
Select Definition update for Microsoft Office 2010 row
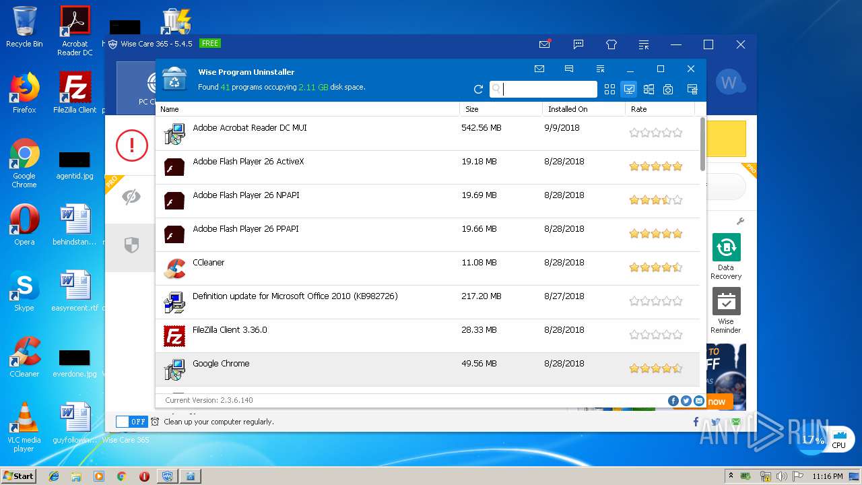(x=428, y=302)
